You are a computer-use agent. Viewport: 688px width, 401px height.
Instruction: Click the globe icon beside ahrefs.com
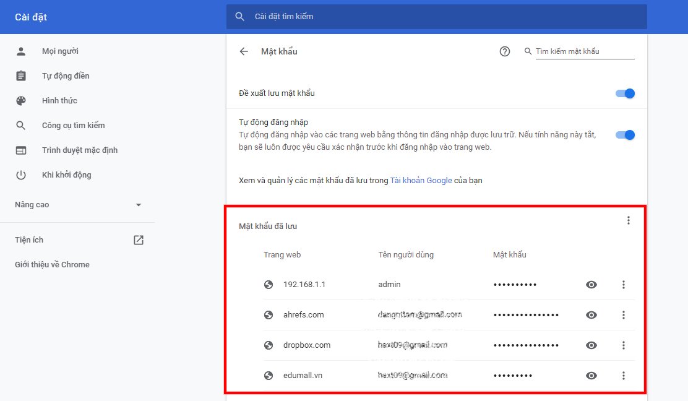pos(269,315)
